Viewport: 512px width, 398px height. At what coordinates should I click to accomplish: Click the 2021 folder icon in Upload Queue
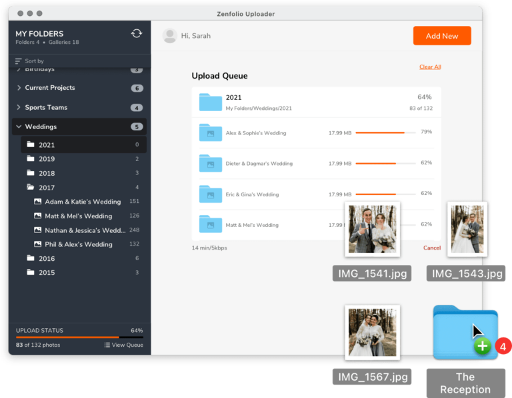coord(210,102)
